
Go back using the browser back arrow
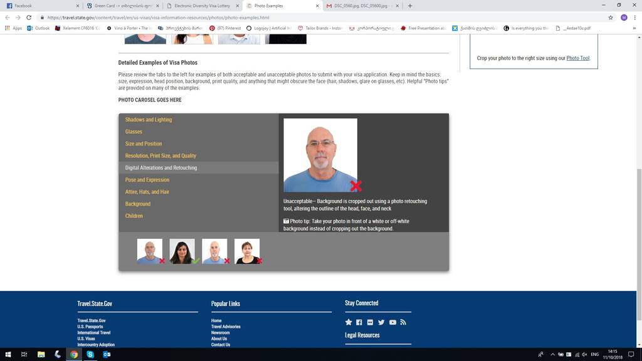[8, 18]
